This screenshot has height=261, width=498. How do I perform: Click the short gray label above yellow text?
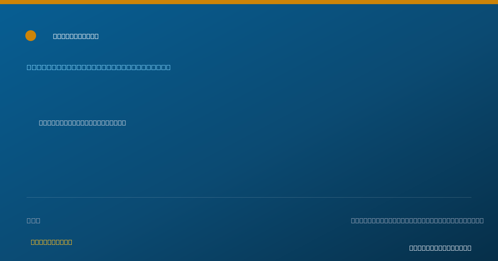point(34,220)
